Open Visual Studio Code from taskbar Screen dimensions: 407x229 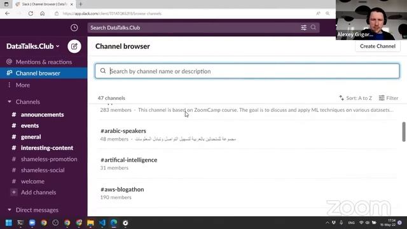pos(102,223)
